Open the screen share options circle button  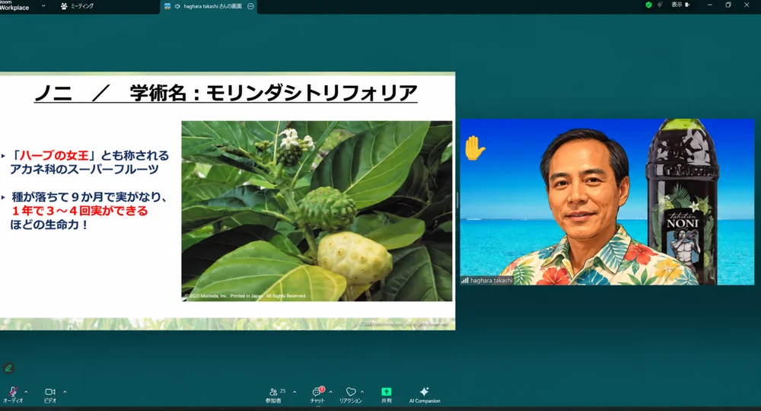pos(250,6)
